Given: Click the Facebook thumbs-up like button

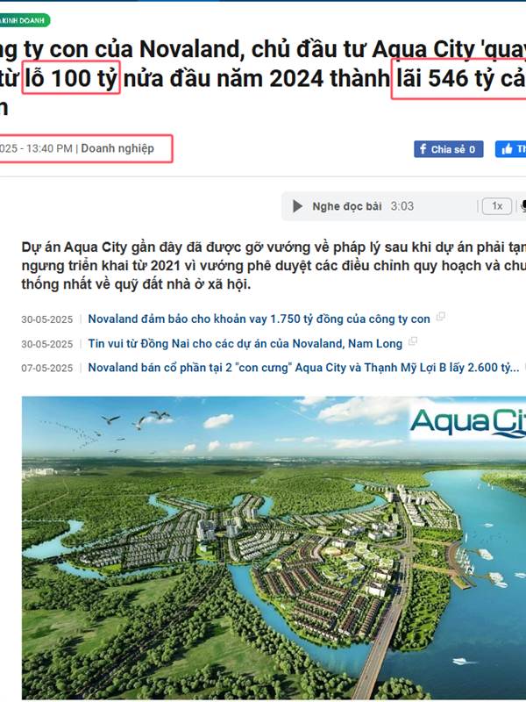Looking at the screenshot, I should [x=510, y=149].
